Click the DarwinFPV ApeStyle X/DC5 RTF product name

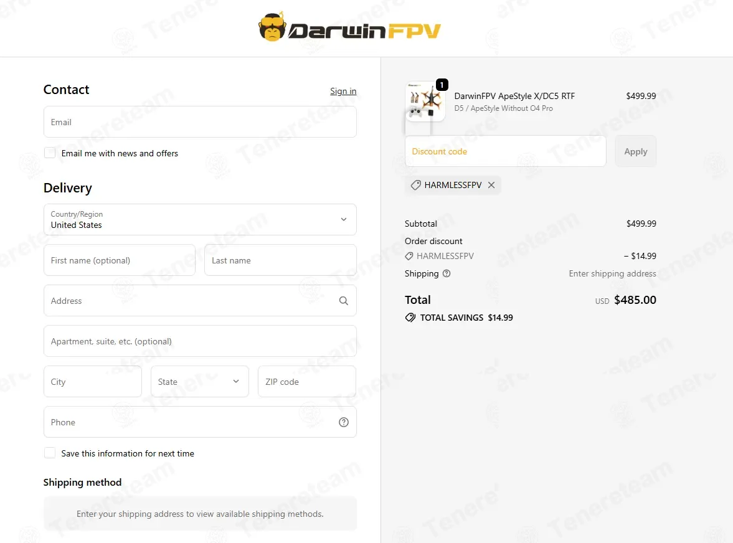pyautogui.click(x=514, y=96)
